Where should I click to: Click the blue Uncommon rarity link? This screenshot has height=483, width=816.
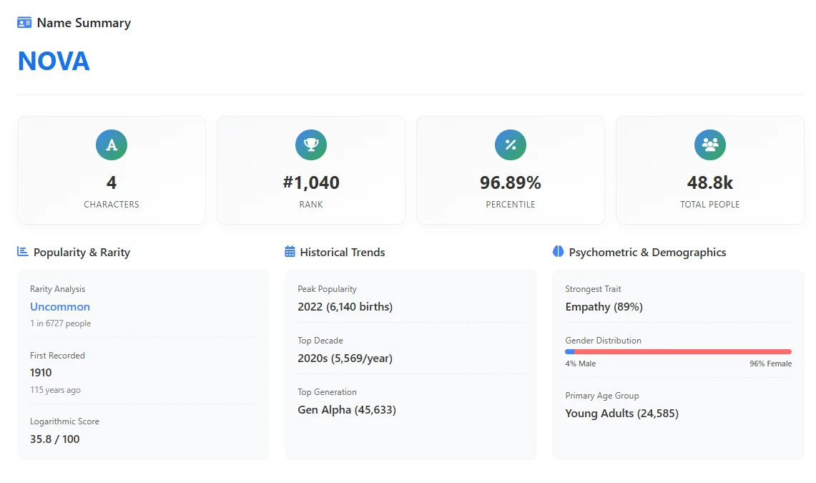[x=60, y=307]
